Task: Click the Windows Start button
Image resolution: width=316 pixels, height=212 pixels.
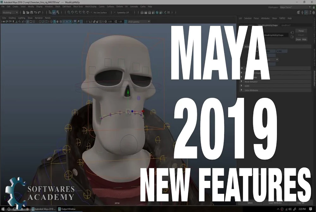Action: 3,209
